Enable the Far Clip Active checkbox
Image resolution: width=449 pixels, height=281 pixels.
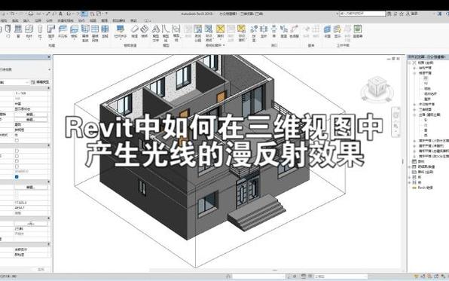click(17, 166)
